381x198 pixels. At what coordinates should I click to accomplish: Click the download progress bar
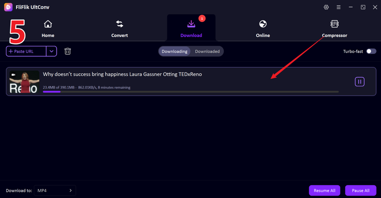click(x=191, y=92)
